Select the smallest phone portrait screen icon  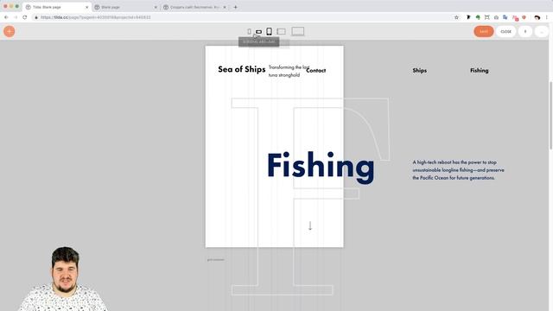tap(250, 32)
